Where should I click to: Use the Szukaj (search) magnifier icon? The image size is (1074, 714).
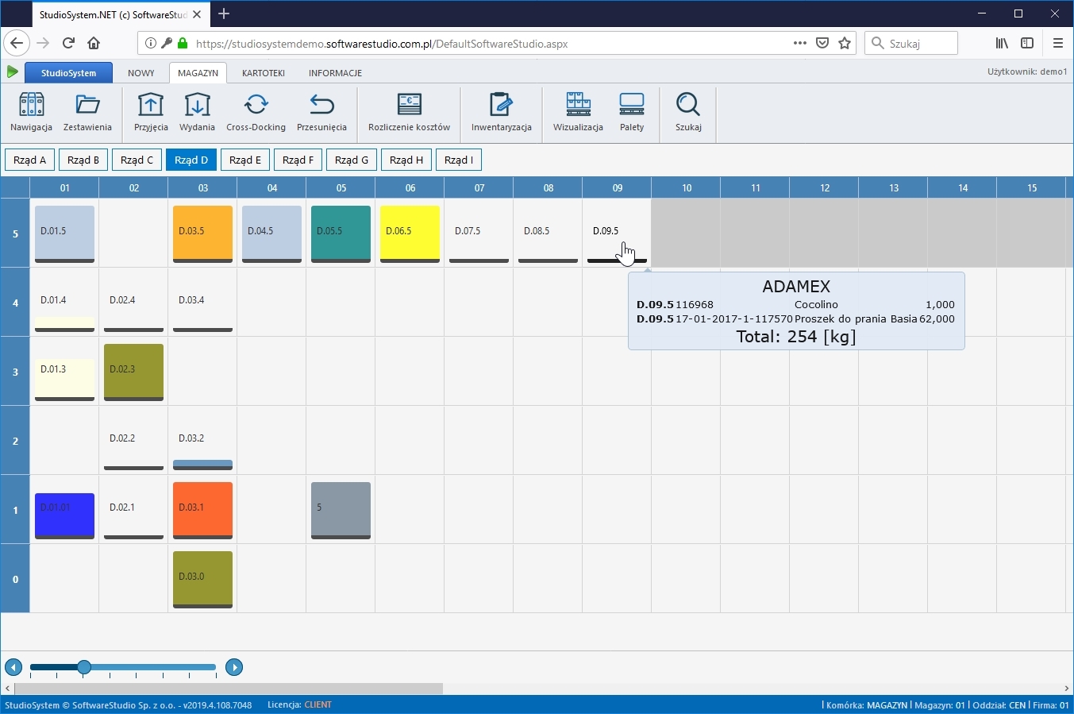pyautogui.click(x=687, y=113)
